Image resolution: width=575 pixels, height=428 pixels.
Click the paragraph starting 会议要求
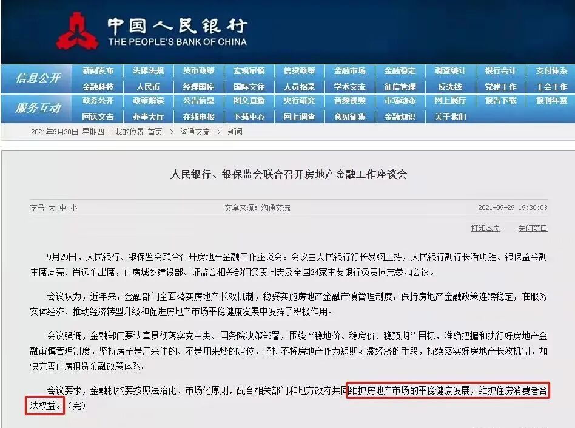(x=289, y=398)
